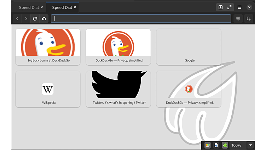Close the first Speed Dial tab
The image size is (266, 150).
click(x=42, y=7)
